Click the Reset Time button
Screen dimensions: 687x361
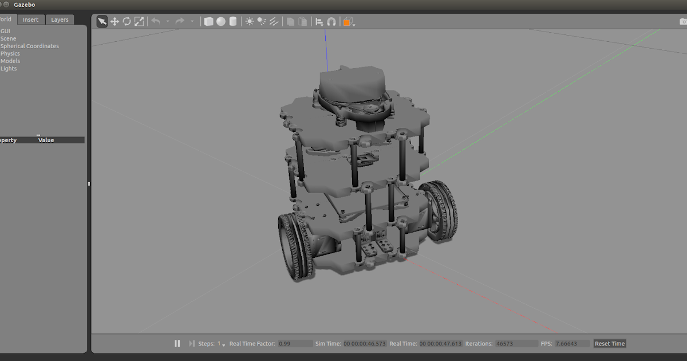click(609, 343)
